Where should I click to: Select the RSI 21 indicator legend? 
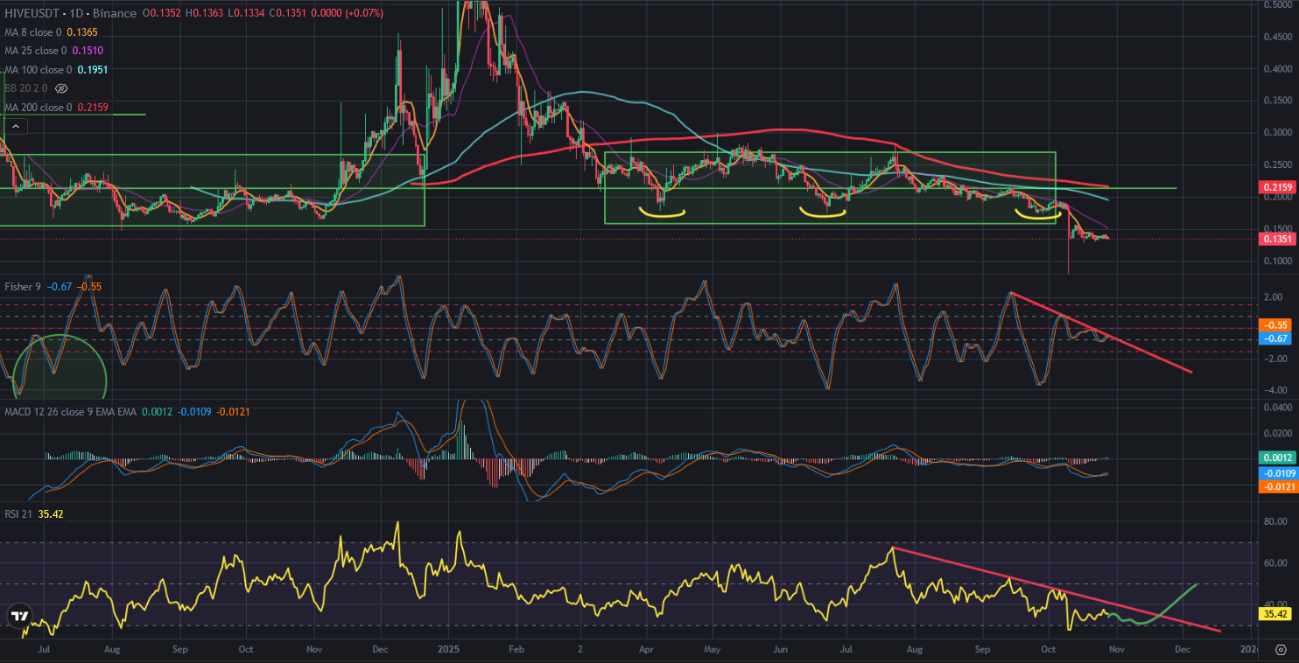click(x=20, y=514)
